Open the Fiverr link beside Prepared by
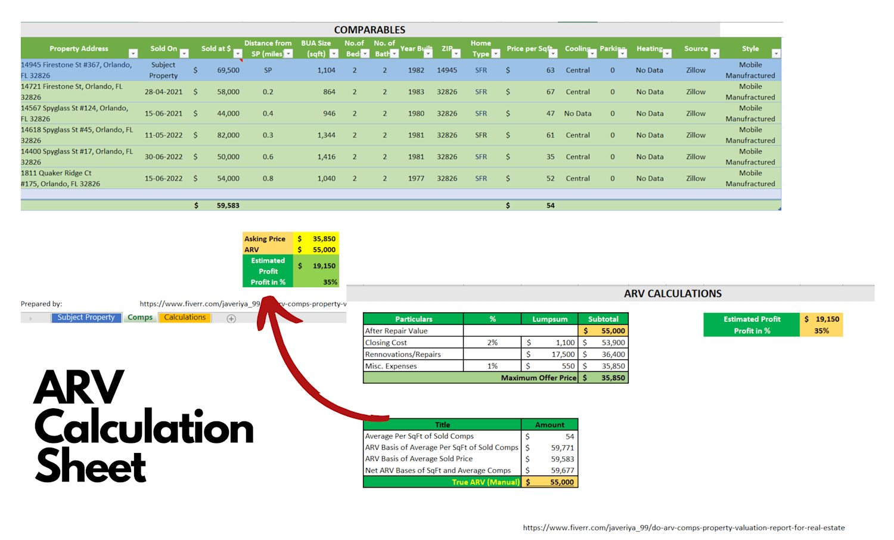Image resolution: width=894 pixels, height=540 pixels. coord(243,304)
